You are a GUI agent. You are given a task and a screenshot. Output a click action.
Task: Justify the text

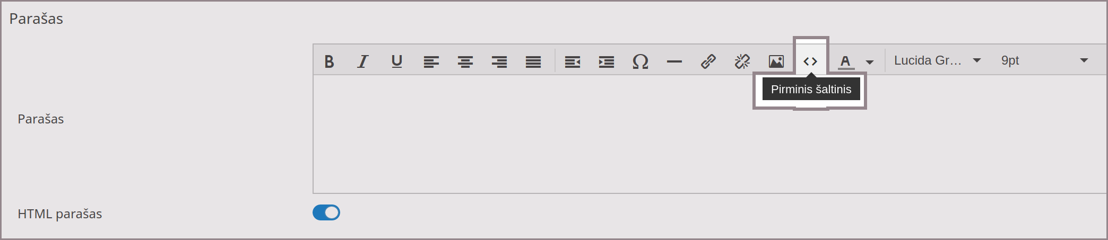pyautogui.click(x=533, y=61)
